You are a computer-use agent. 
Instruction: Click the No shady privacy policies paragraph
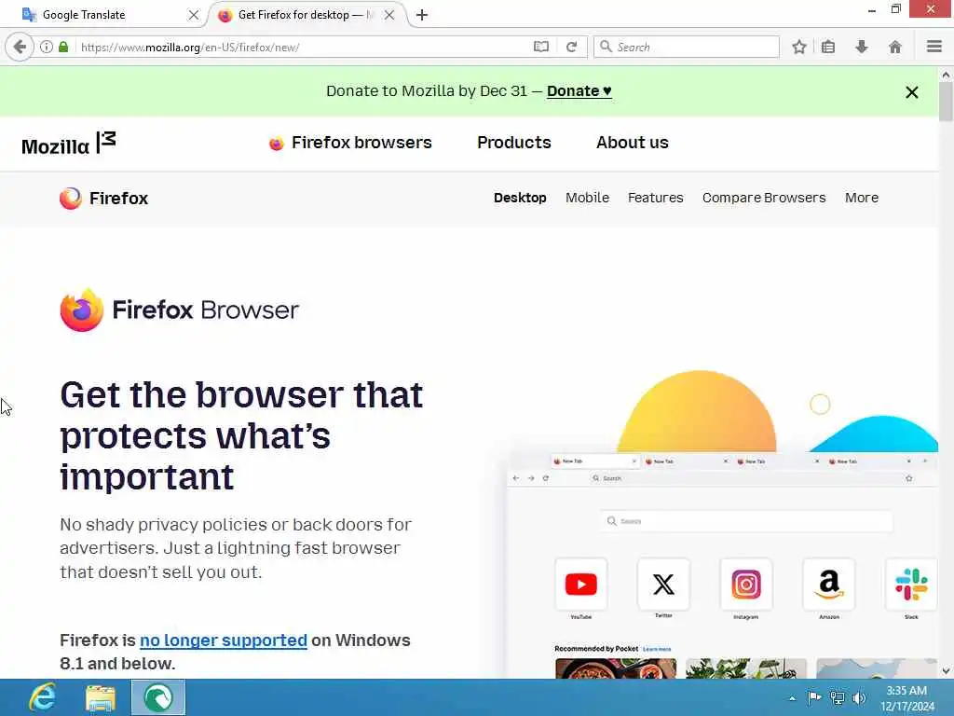tap(236, 548)
